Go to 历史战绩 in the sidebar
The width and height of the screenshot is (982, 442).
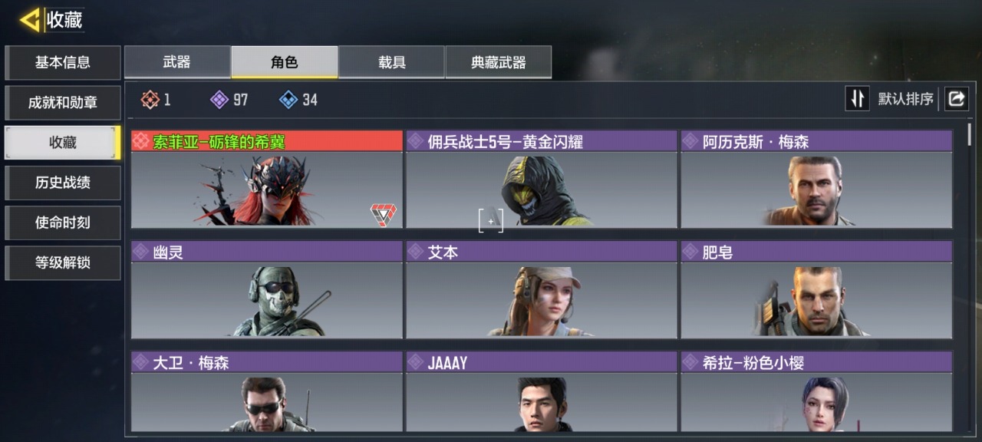click(x=63, y=183)
